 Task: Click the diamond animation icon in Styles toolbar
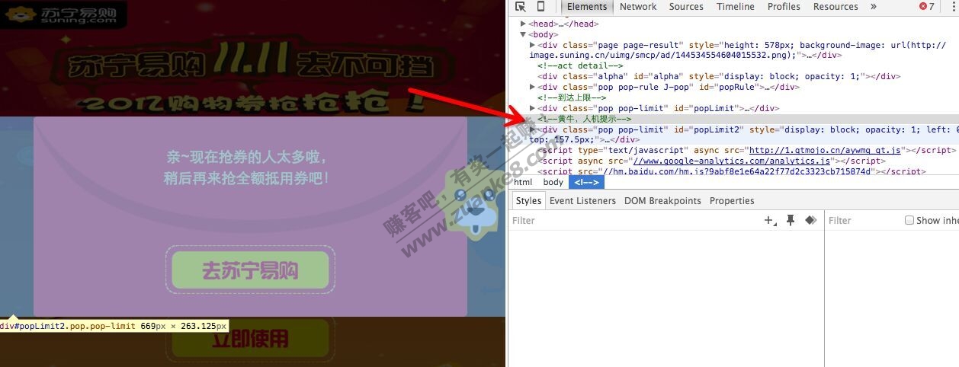[x=810, y=220]
